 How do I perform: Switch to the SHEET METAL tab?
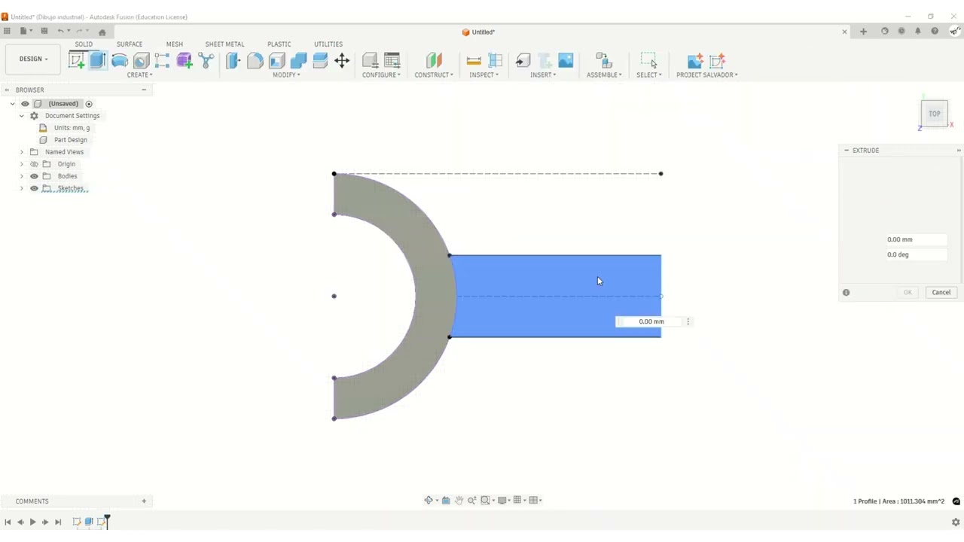coord(224,44)
